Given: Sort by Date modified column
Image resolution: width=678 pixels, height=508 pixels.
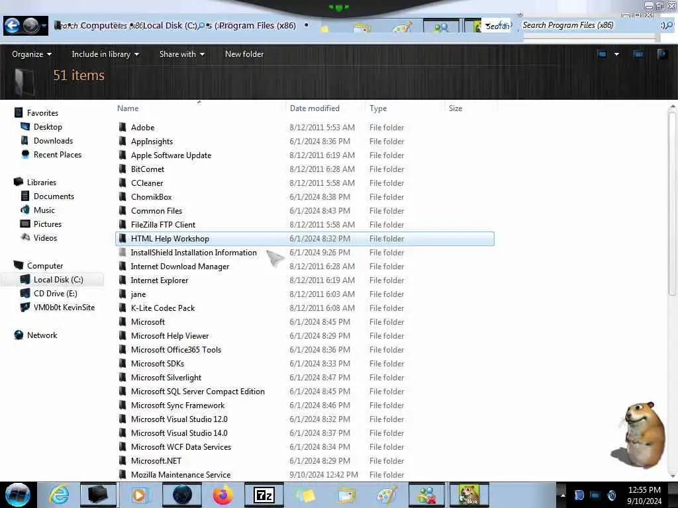Looking at the screenshot, I should point(315,108).
